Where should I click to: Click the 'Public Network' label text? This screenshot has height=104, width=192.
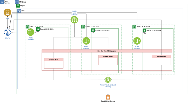[7, 2]
